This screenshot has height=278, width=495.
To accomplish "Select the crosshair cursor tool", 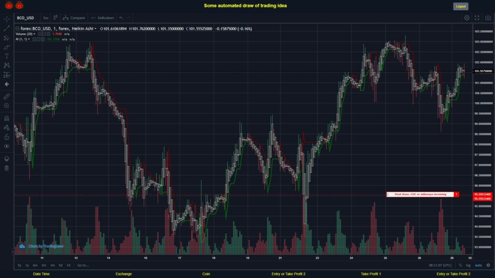I will 7,19.
